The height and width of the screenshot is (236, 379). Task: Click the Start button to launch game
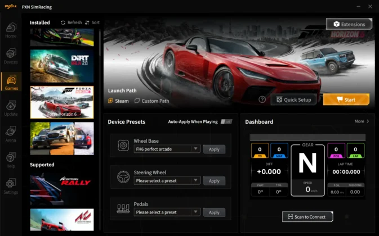pyautogui.click(x=346, y=99)
